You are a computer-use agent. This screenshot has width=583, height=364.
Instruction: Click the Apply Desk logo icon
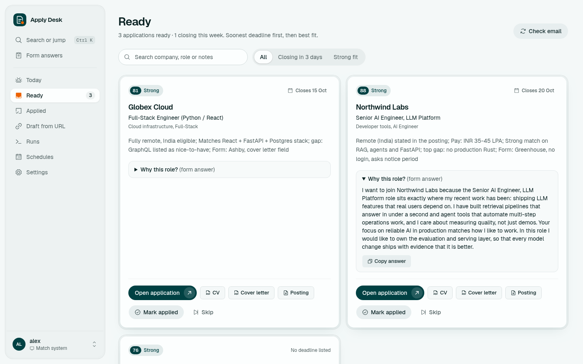pyautogui.click(x=20, y=20)
